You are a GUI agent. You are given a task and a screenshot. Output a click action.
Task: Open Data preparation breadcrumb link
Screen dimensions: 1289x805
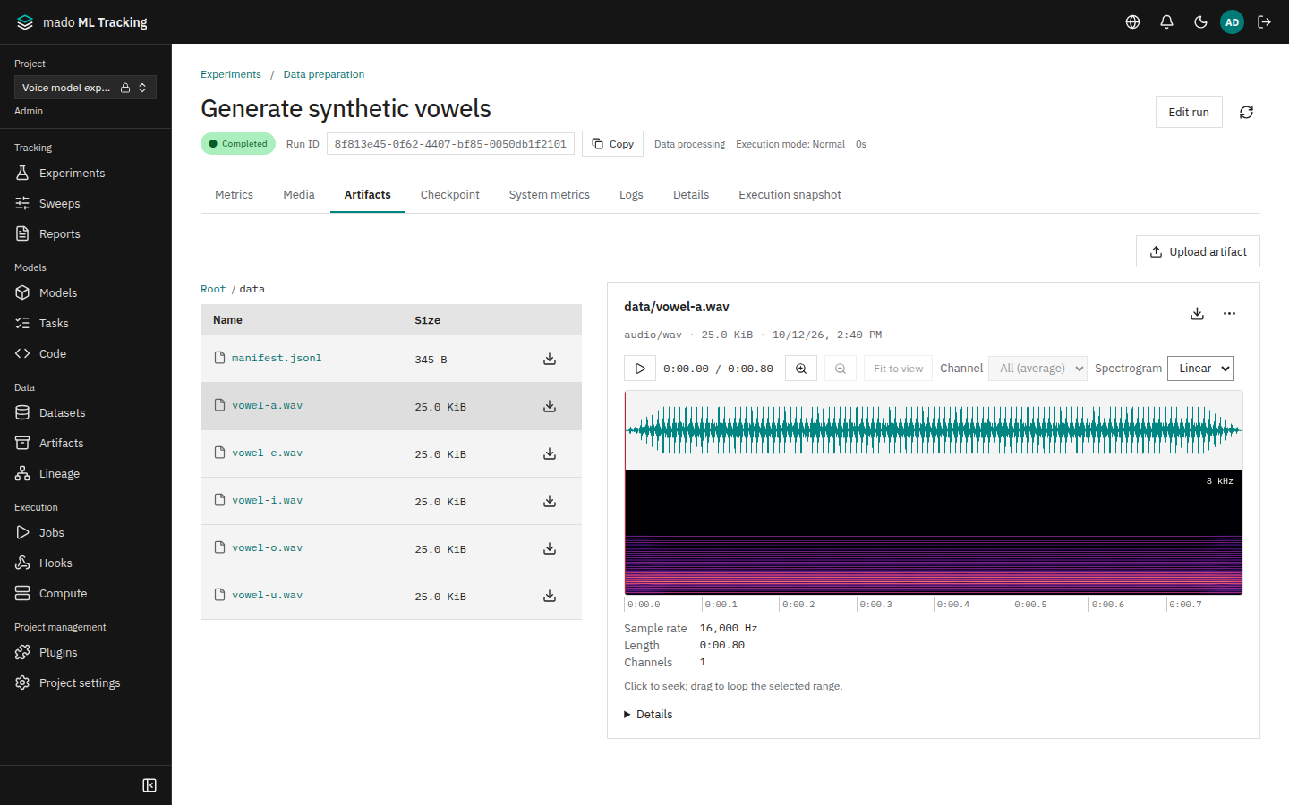[324, 74]
